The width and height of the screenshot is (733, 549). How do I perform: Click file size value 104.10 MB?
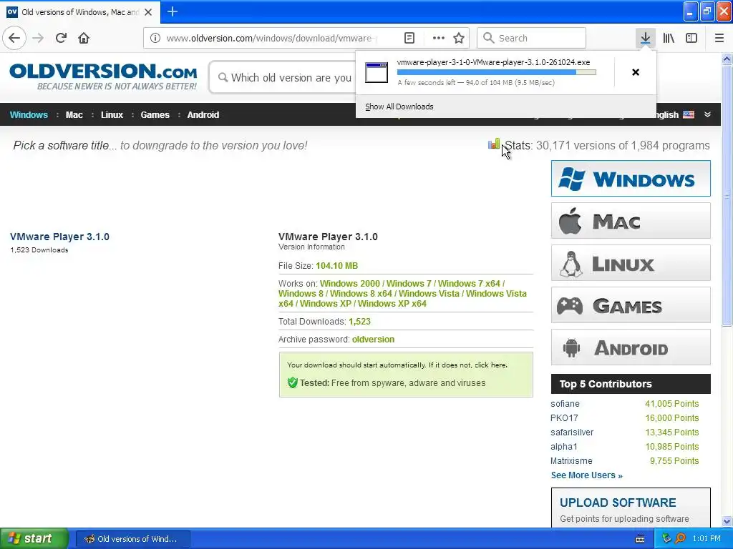tap(336, 266)
